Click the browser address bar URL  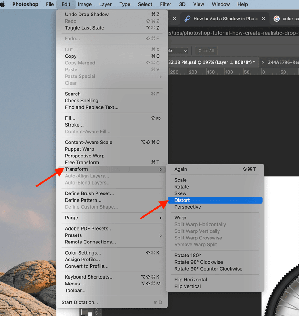(x=233, y=33)
